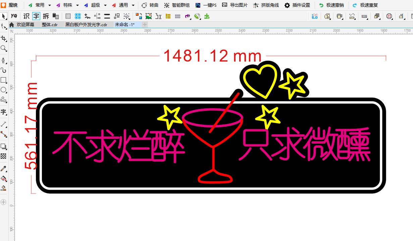Click the dashed selection box icon
Image resolution: width=413 pixels, height=241 pixels.
click(126, 16)
